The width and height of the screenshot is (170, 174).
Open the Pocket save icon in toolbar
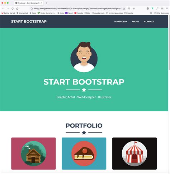(x=129, y=9)
